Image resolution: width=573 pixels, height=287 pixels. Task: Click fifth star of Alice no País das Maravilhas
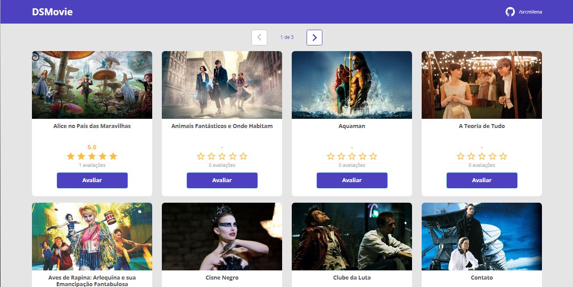pyautogui.click(x=113, y=156)
